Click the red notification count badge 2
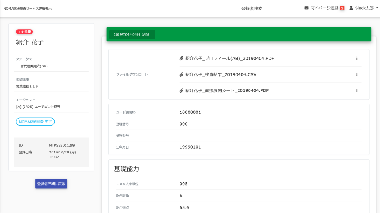The width and height of the screenshot is (380, 213). click(342, 8)
